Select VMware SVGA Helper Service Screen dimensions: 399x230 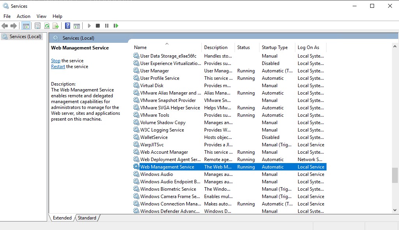tap(230, 107)
